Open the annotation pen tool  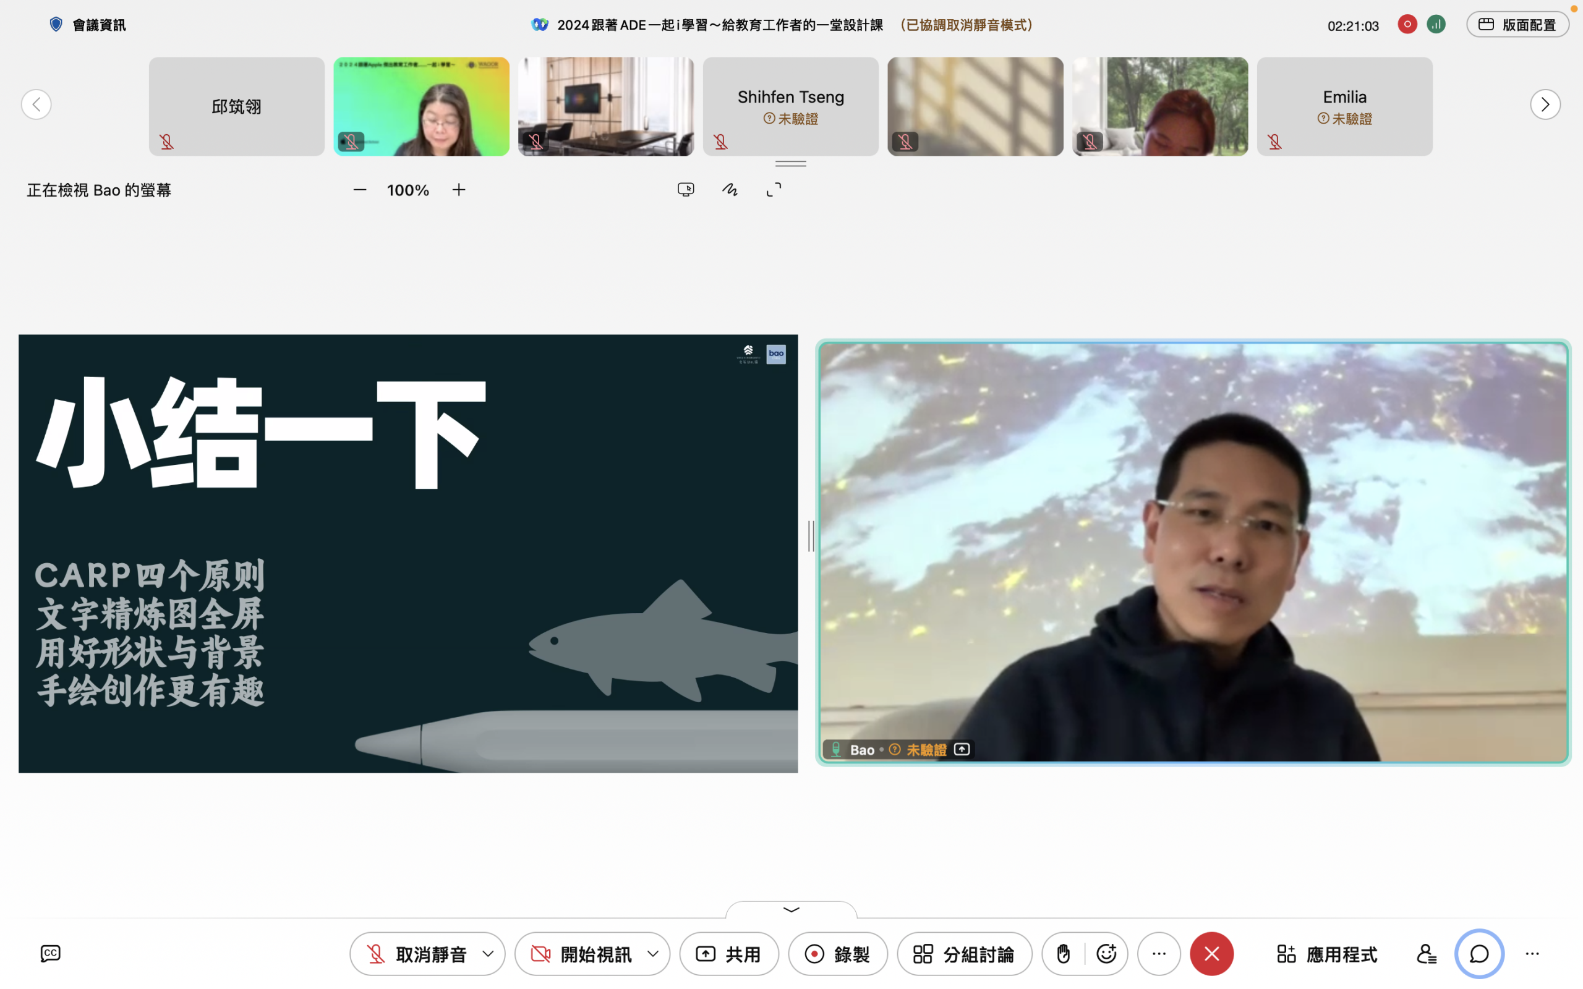click(x=730, y=190)
